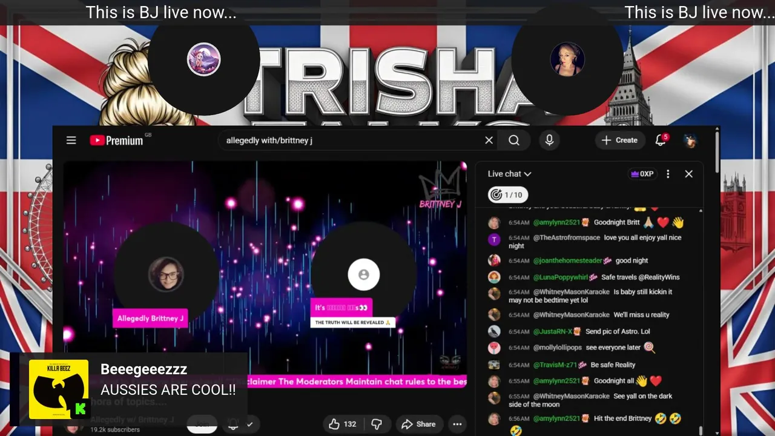Click the 'Allegedly Brittney J' pink name label
This screenshot has width=775, height=436.
[150, 318]
